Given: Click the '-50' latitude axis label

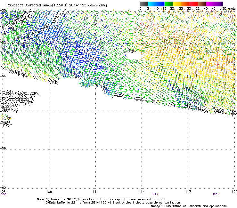Looking at the screenshot, I should [x=3, y=11].
